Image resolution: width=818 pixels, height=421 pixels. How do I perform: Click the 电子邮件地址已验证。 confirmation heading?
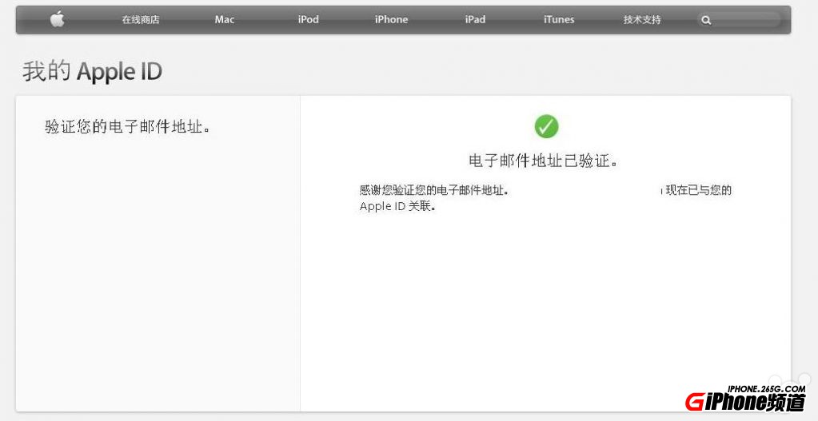pyautogui.click(x=544, y=161)
